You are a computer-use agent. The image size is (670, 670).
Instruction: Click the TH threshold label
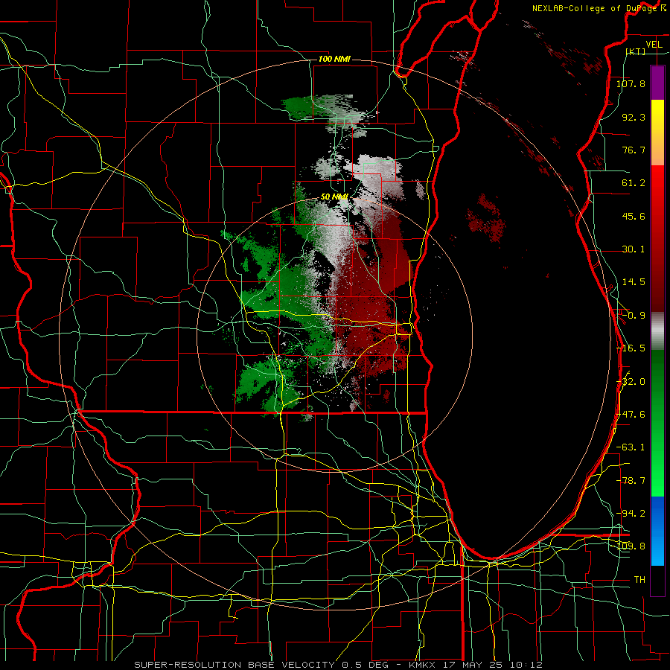coord(639,580)
